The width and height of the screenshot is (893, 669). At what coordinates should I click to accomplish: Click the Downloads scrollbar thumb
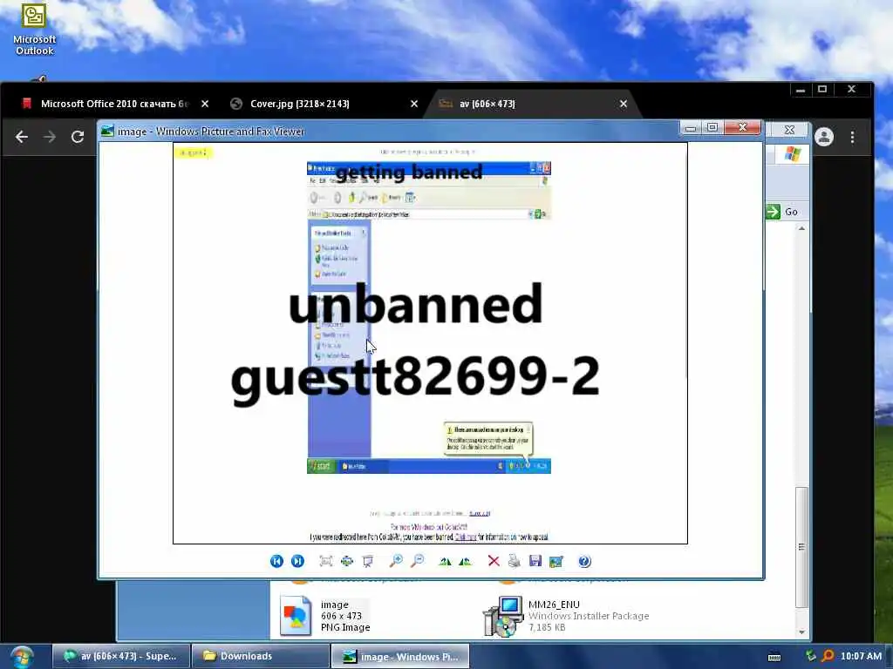coord(802,547)
